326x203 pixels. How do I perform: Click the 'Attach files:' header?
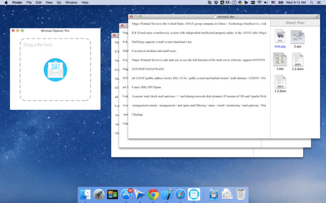295,23
